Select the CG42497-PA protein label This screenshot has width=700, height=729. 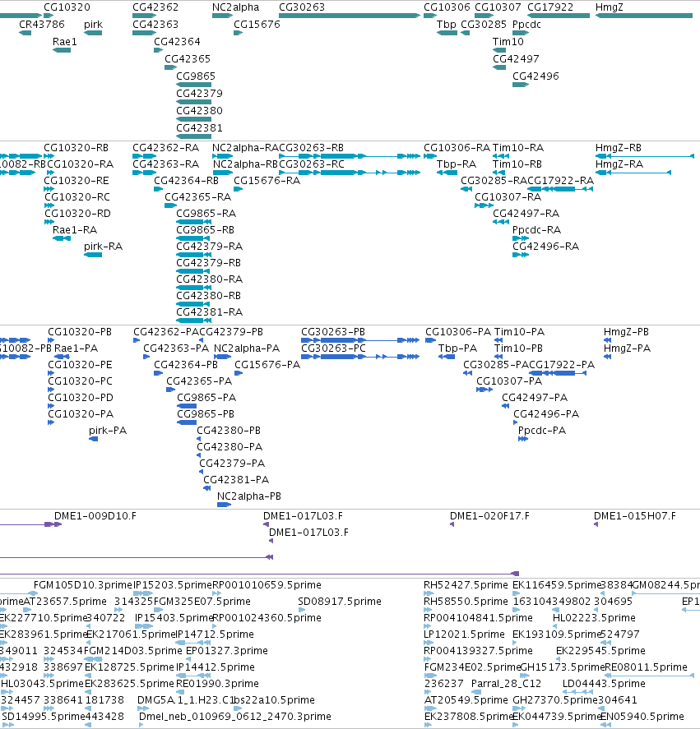coord(535,398)
